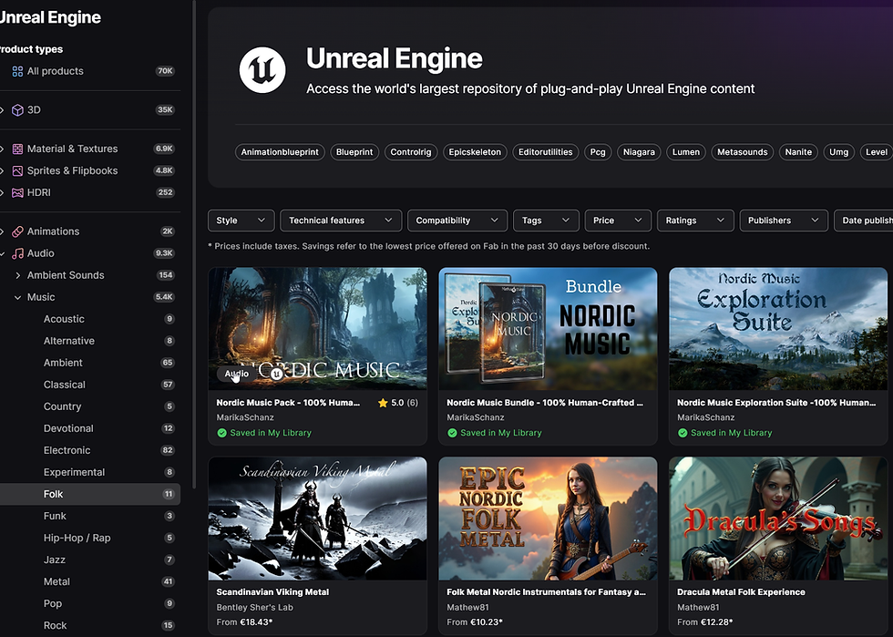The height and width of the screenshot is (637, 893).
Task: Click the Audio music note icon
Action: 17,253
